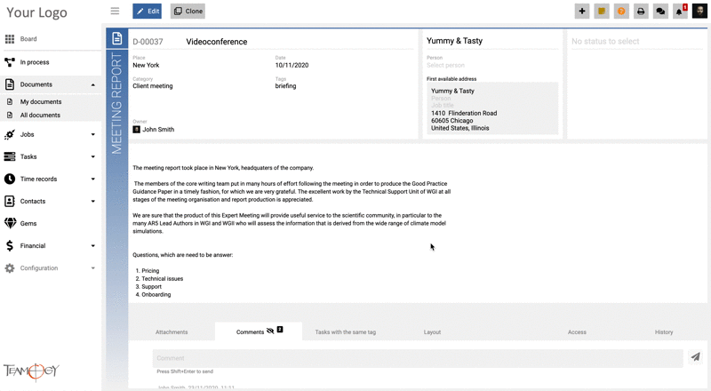Open the chat bubbles icon
The height and width of the screenshot is (391, 711).
pos(660,12)
